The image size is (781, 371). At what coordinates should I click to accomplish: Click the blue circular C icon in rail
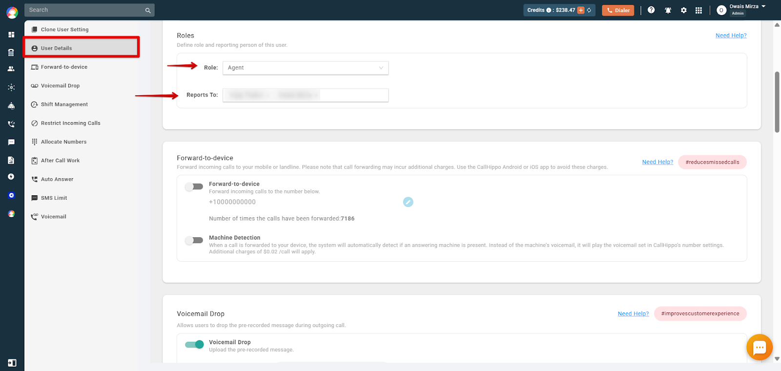11,195
